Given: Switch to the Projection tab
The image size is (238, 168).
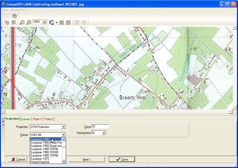Looking at the screenshot, I should pyautogui.click(x=12, y=119).
